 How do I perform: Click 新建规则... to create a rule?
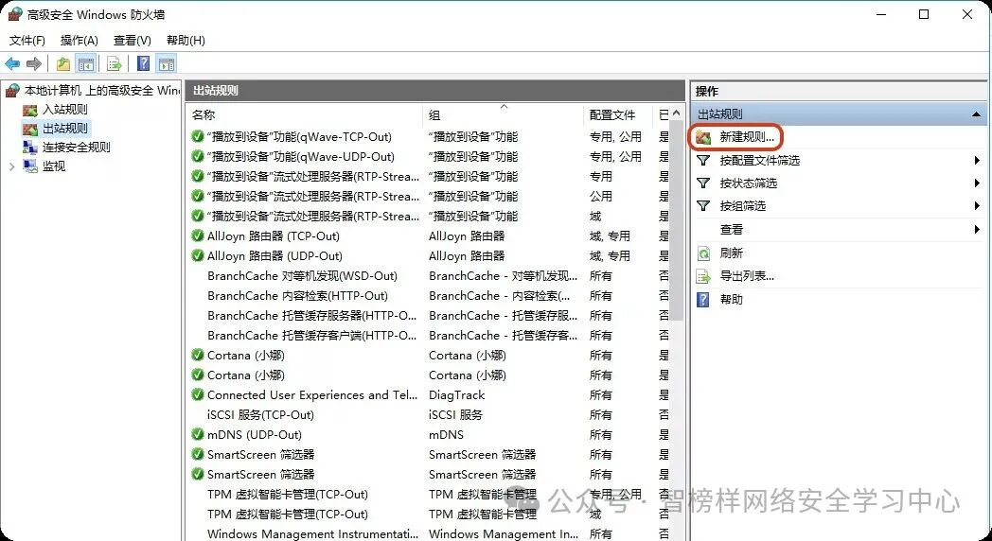tap(747, 137)
